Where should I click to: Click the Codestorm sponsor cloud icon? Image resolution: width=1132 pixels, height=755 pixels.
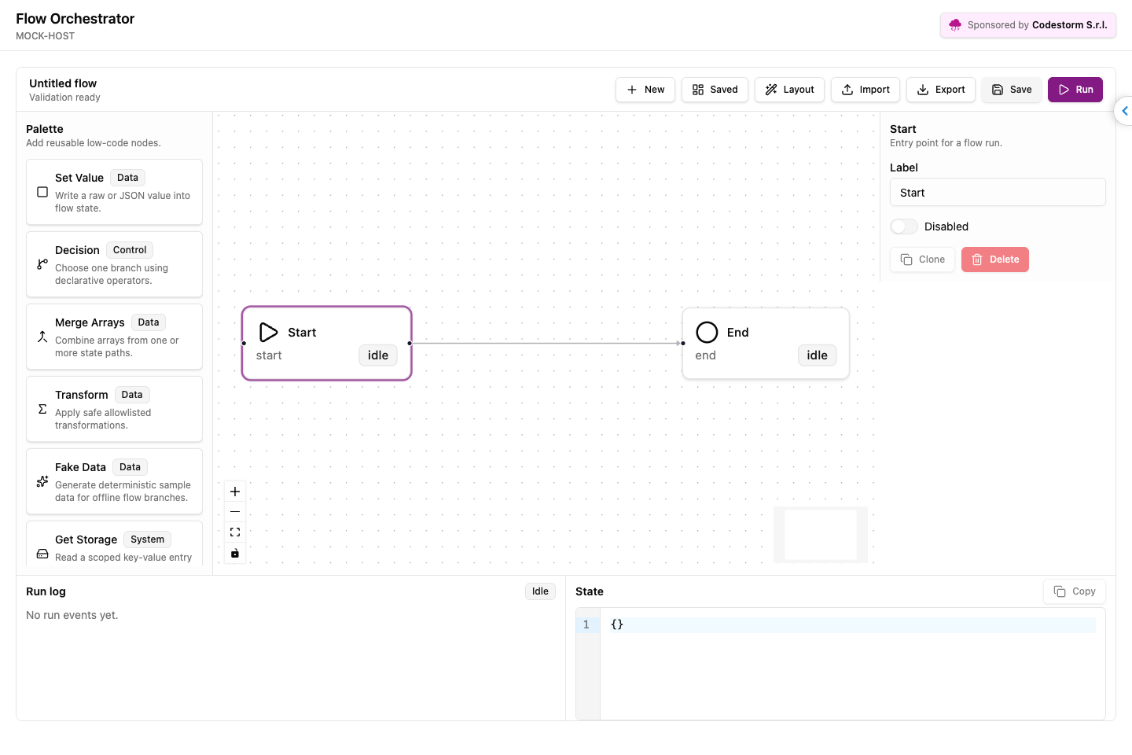pyautogui.click(x=955, y=25)
